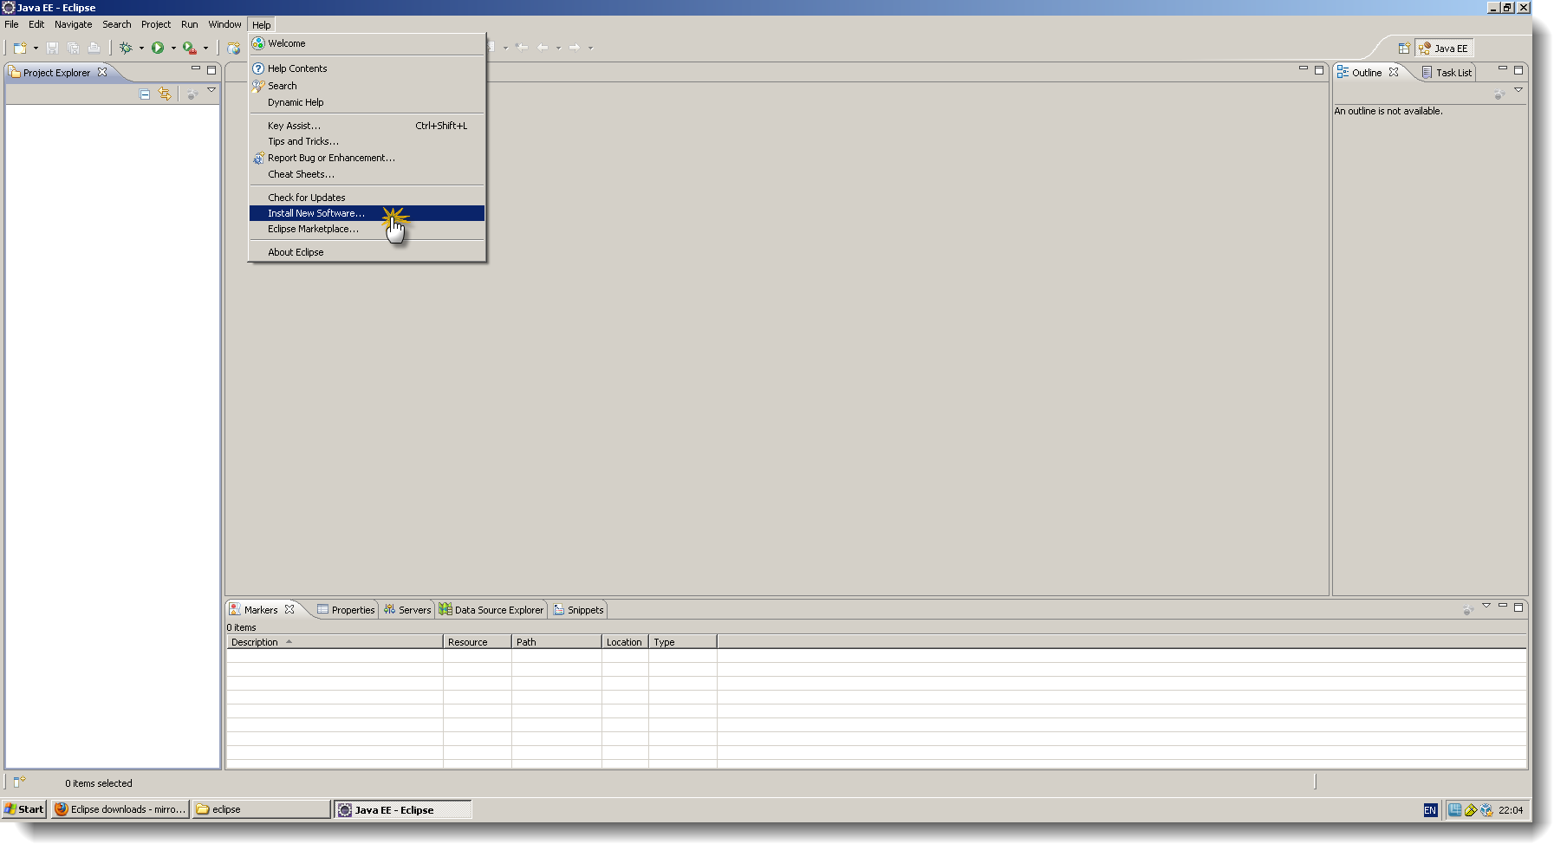Click the EN language indicator in the tray
Screen dimensions: 1567x857
[x=1429, y=810]
